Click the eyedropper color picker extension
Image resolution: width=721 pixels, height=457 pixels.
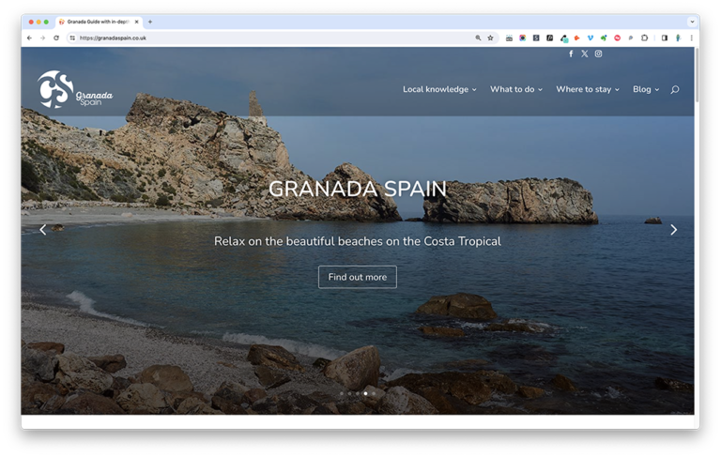pos(563,38)
